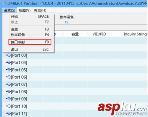Click the VID/PID column header
Screen dimensions: 148x117
(x=99, y=34)
